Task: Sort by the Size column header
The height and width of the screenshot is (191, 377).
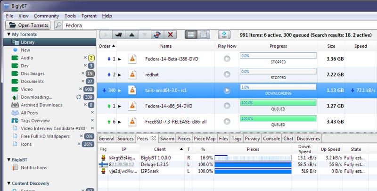Action: pyautogui.click(x=331, y=46)
